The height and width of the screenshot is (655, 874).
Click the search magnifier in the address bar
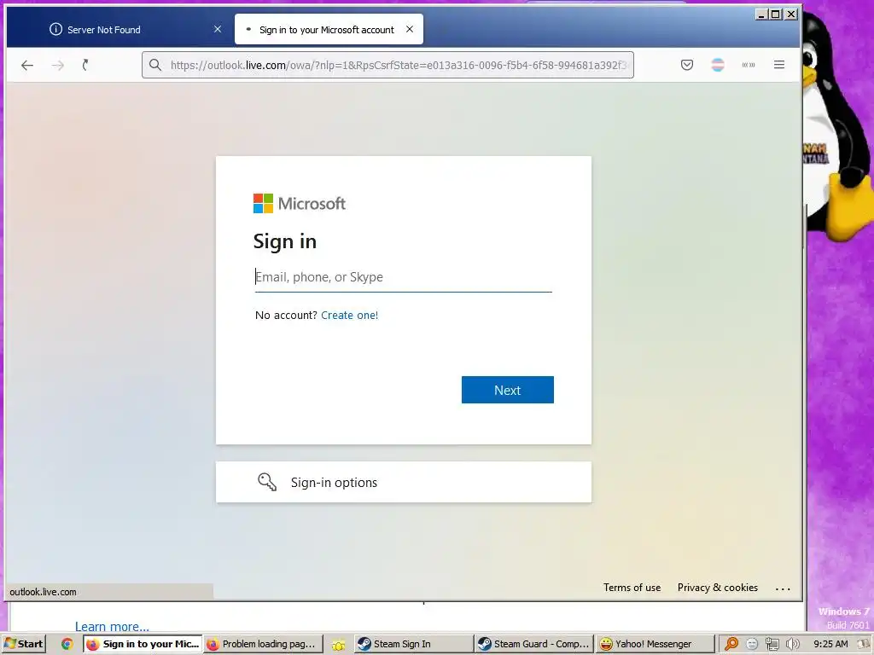(155, 65)
